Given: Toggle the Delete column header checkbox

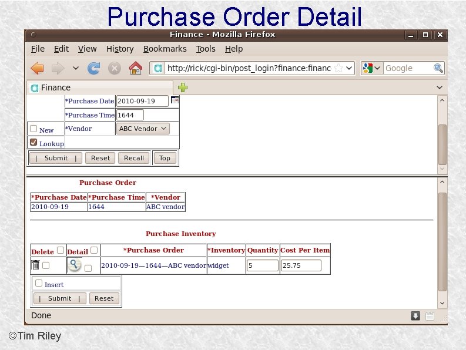Looking at the screenshot, I should [x=61, y=250].
